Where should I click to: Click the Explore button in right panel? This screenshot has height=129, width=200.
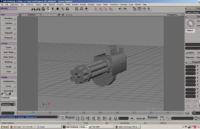click(x=190, y=53)
